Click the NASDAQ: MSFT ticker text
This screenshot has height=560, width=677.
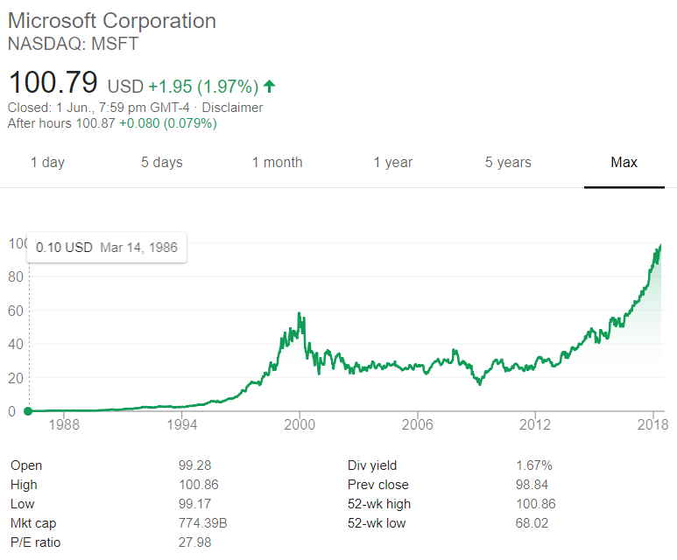click(73, 43)
